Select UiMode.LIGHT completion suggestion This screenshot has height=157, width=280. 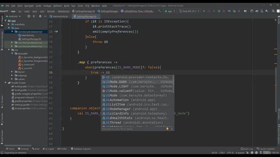click(x=137, y=86)
